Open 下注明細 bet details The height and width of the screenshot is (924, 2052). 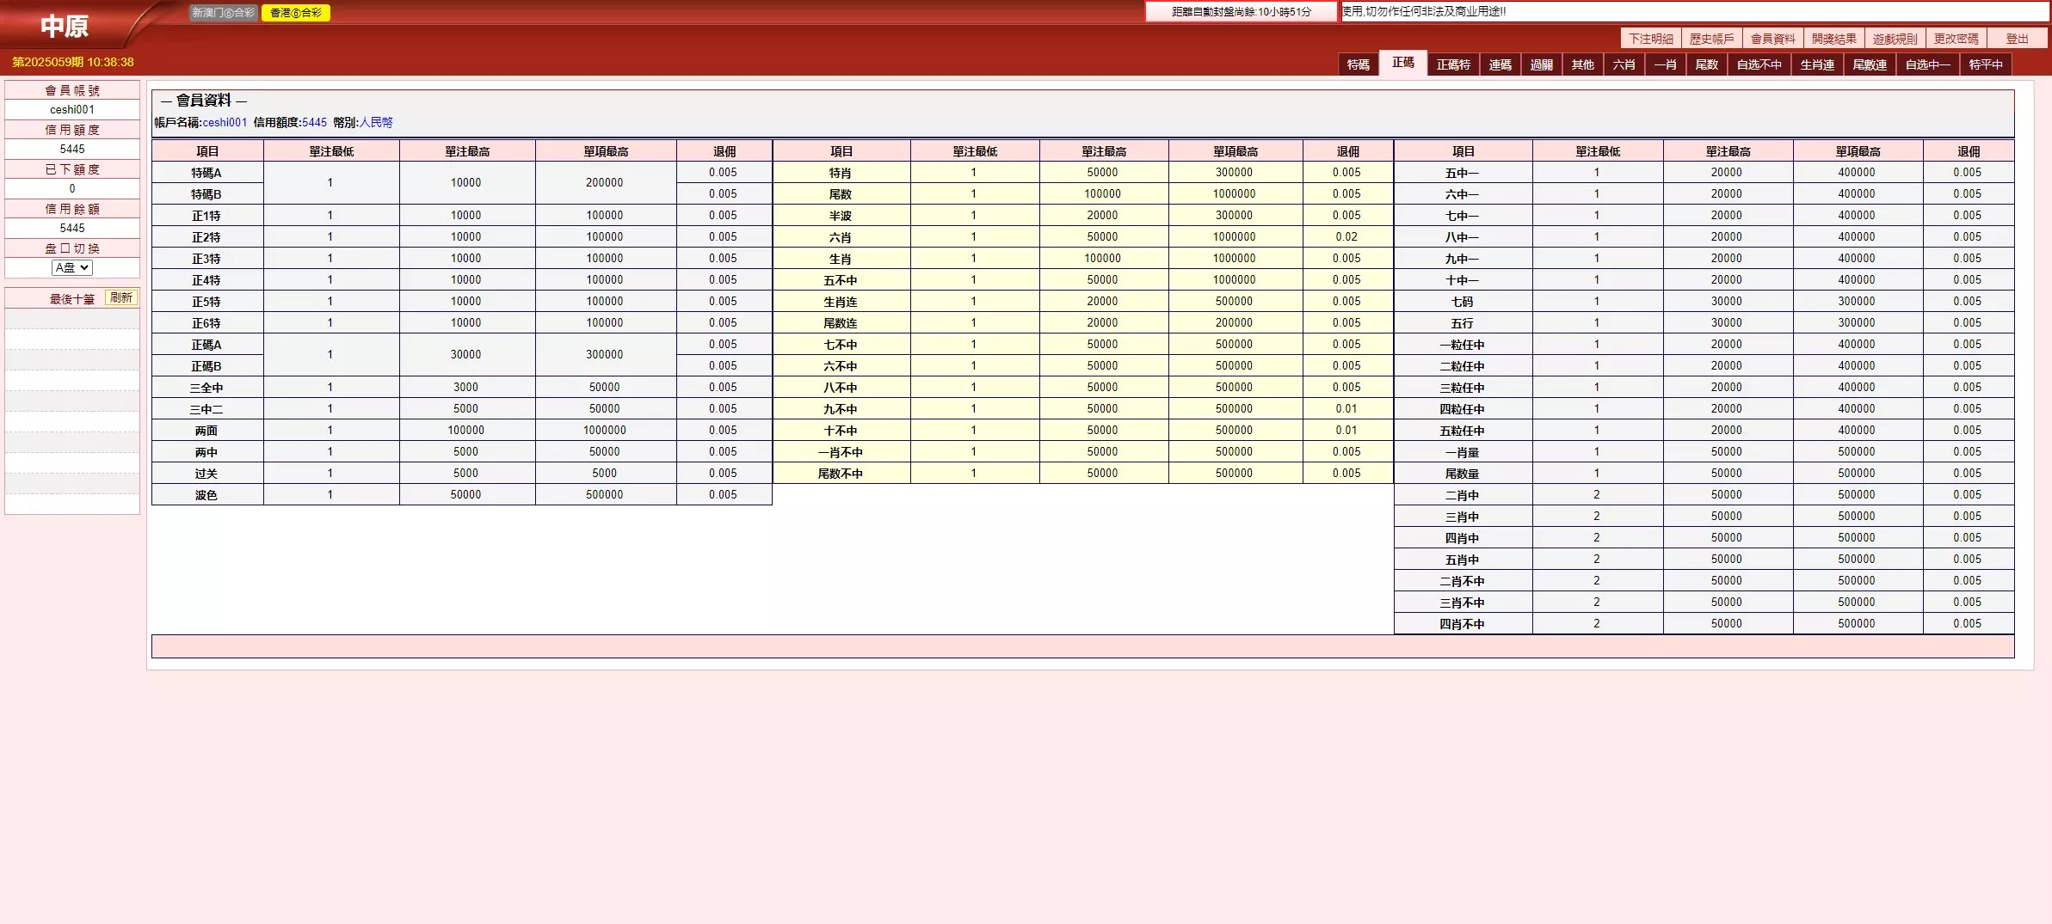[x=1650, y=39]
